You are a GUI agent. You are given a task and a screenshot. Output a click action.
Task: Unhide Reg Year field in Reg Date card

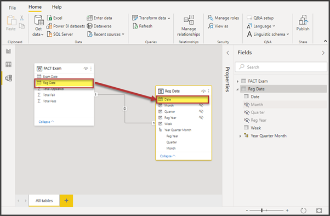tap(201, 117)
